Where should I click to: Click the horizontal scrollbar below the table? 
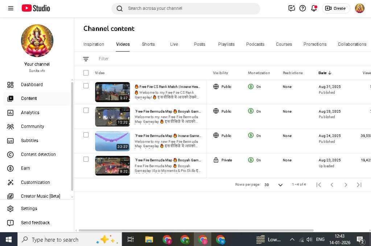(196, 230)
